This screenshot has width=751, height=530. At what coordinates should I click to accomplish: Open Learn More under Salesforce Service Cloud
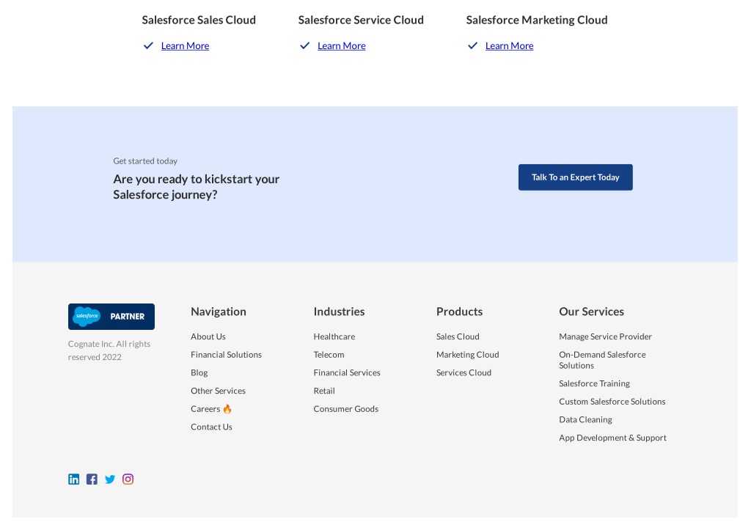(x=342, y=45)
